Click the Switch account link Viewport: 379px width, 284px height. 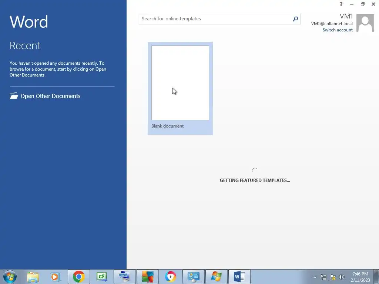pyautogui.click(x=338, y=30)
